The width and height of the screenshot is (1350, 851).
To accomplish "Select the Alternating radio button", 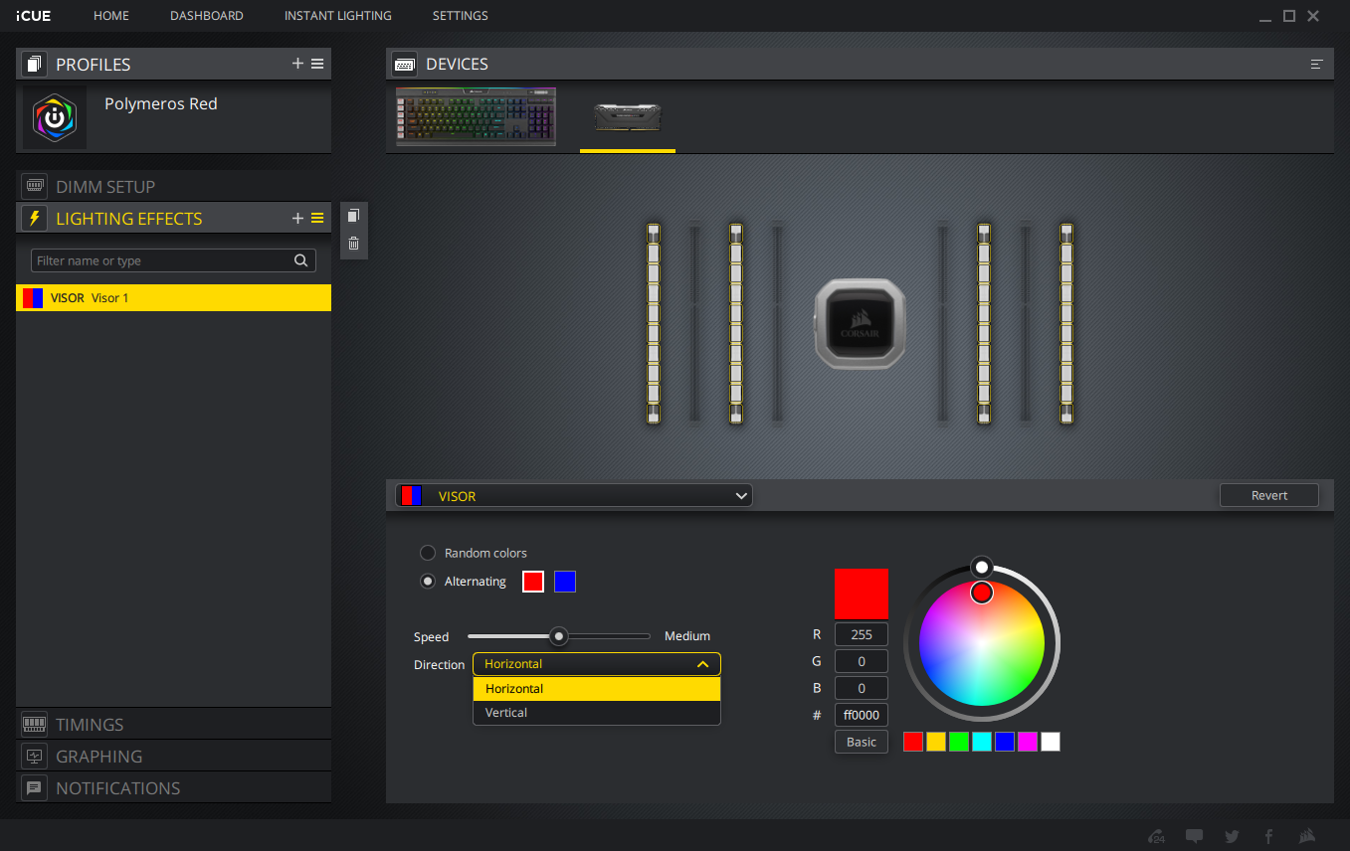I will [428, 582].
